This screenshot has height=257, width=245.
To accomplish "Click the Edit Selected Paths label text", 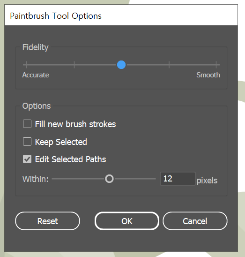I will pyautogui.click(x=70, y=159).
